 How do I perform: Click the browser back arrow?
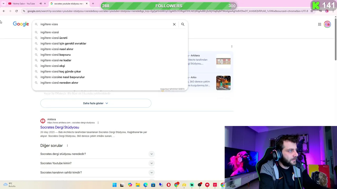(x=4, y=11)
